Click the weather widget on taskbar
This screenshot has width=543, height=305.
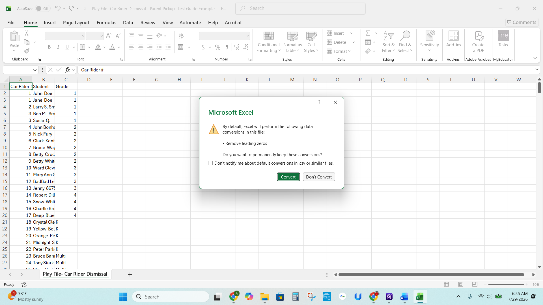click(x=25, y=297)
